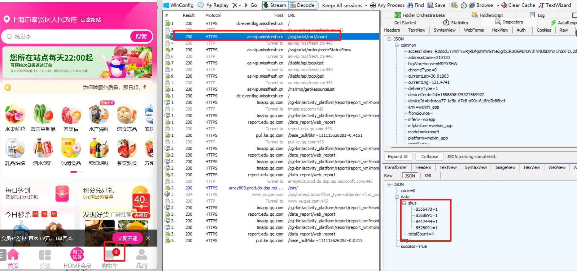
Task: Open 乳品烘焙 category icon
Action: point(15,148)
